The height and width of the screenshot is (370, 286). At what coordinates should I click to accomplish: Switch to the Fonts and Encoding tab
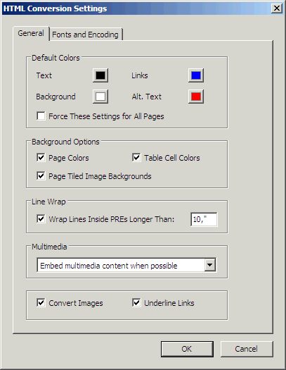pyautogui.click(x=86, y=35)
